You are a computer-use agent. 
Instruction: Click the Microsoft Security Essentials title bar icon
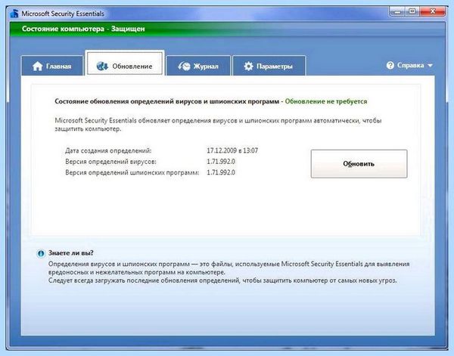point(14,14)
